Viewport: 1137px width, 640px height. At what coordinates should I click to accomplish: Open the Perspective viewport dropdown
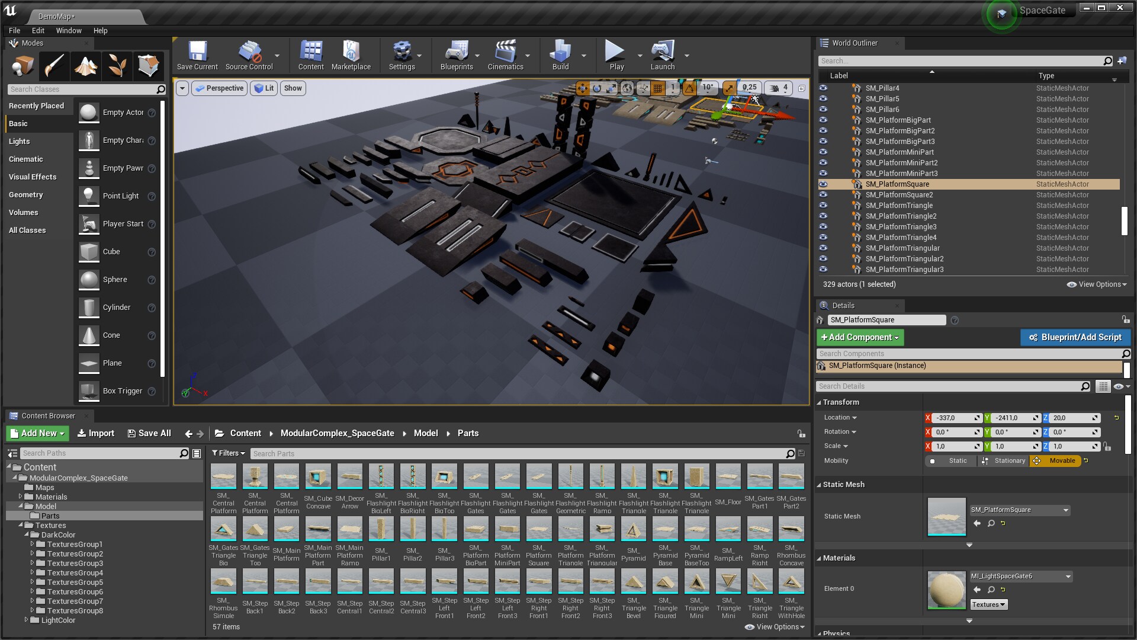[x=219, y=88]
